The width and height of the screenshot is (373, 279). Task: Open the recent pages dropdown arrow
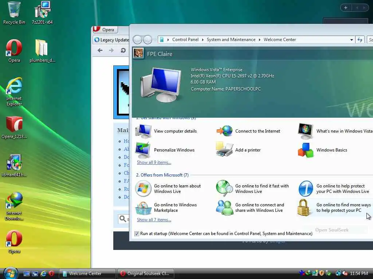(x=155, y=40)
